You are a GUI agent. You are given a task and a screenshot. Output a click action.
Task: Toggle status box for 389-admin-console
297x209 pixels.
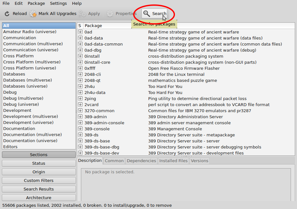(80, 123)
